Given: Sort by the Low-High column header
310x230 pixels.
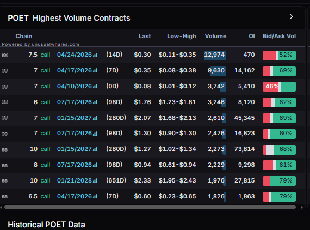Looking at the screenshot, I should click(x=182, y=36).
